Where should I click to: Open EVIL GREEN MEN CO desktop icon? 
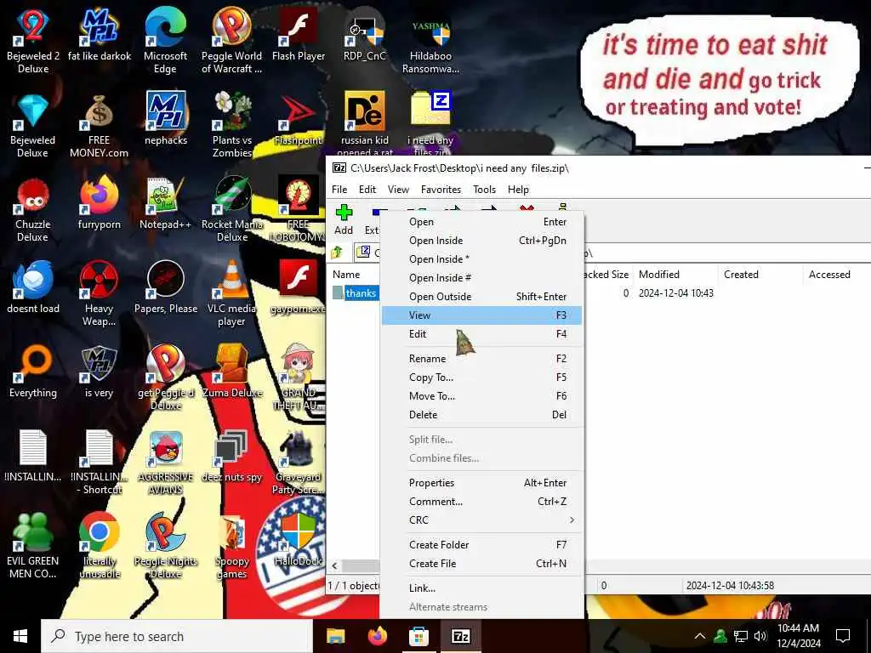pos(33,546)
